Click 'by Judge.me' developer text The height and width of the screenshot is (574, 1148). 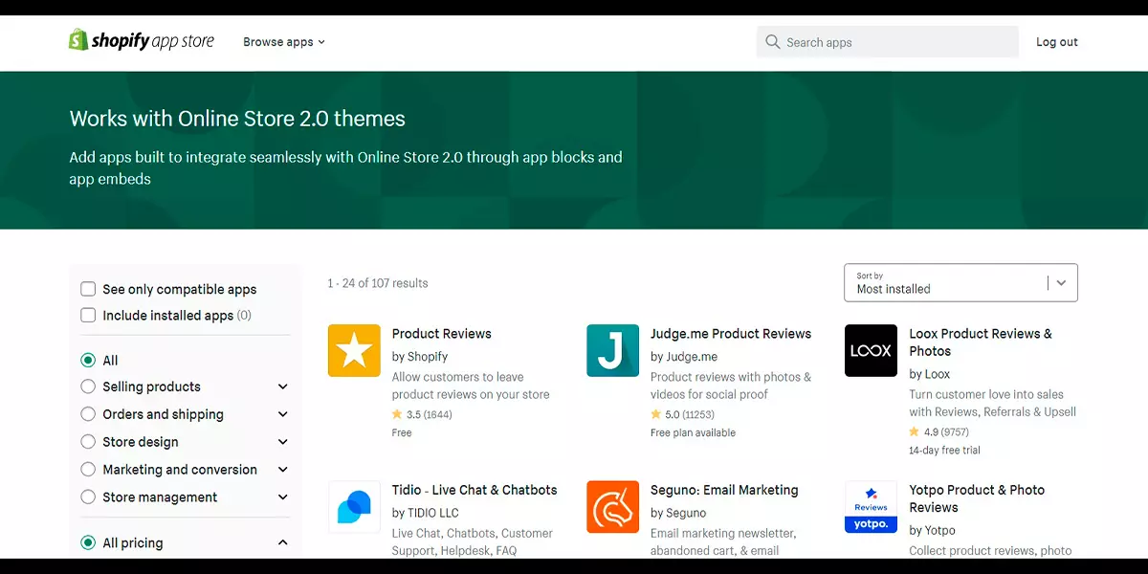(x=684, y=357)
